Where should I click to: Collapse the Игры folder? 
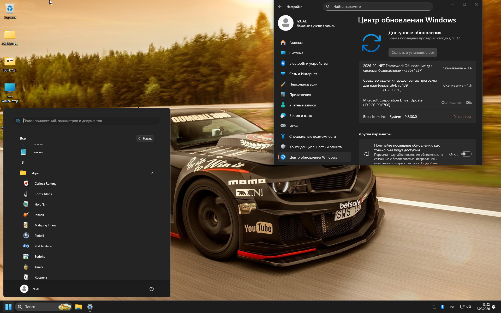tap(152, 173)
